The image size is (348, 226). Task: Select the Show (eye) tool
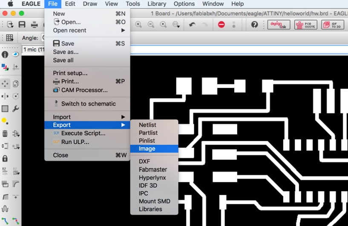15,55
